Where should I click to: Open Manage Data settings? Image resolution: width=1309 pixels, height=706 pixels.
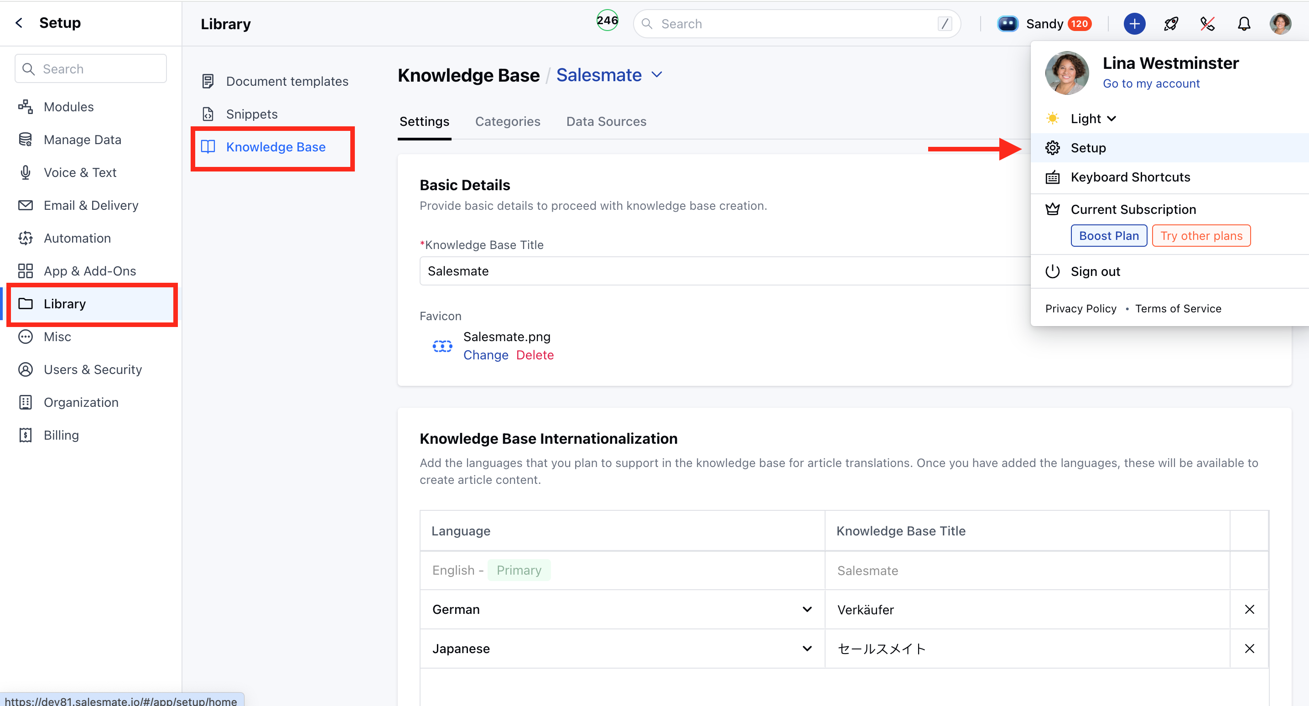pyautogui.click(x=82, y=140)
